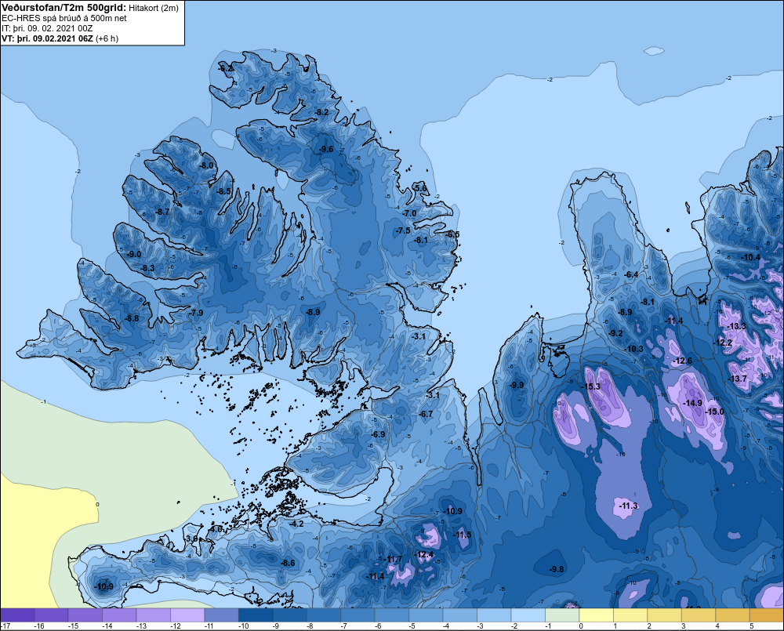Click the legend swatch between 3 and 4
This screenshot has height=631, width=784.
(699, 615)
